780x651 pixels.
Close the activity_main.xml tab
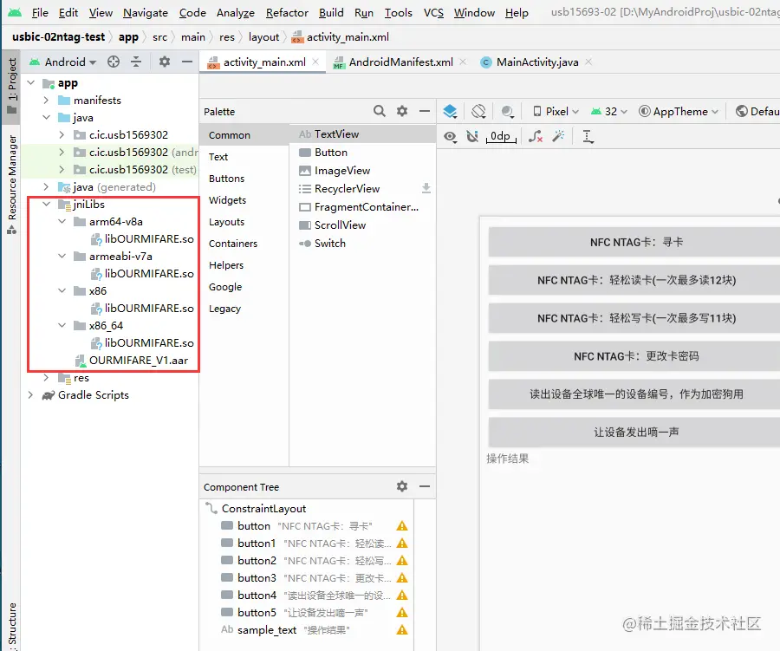(x=315, y=62)
